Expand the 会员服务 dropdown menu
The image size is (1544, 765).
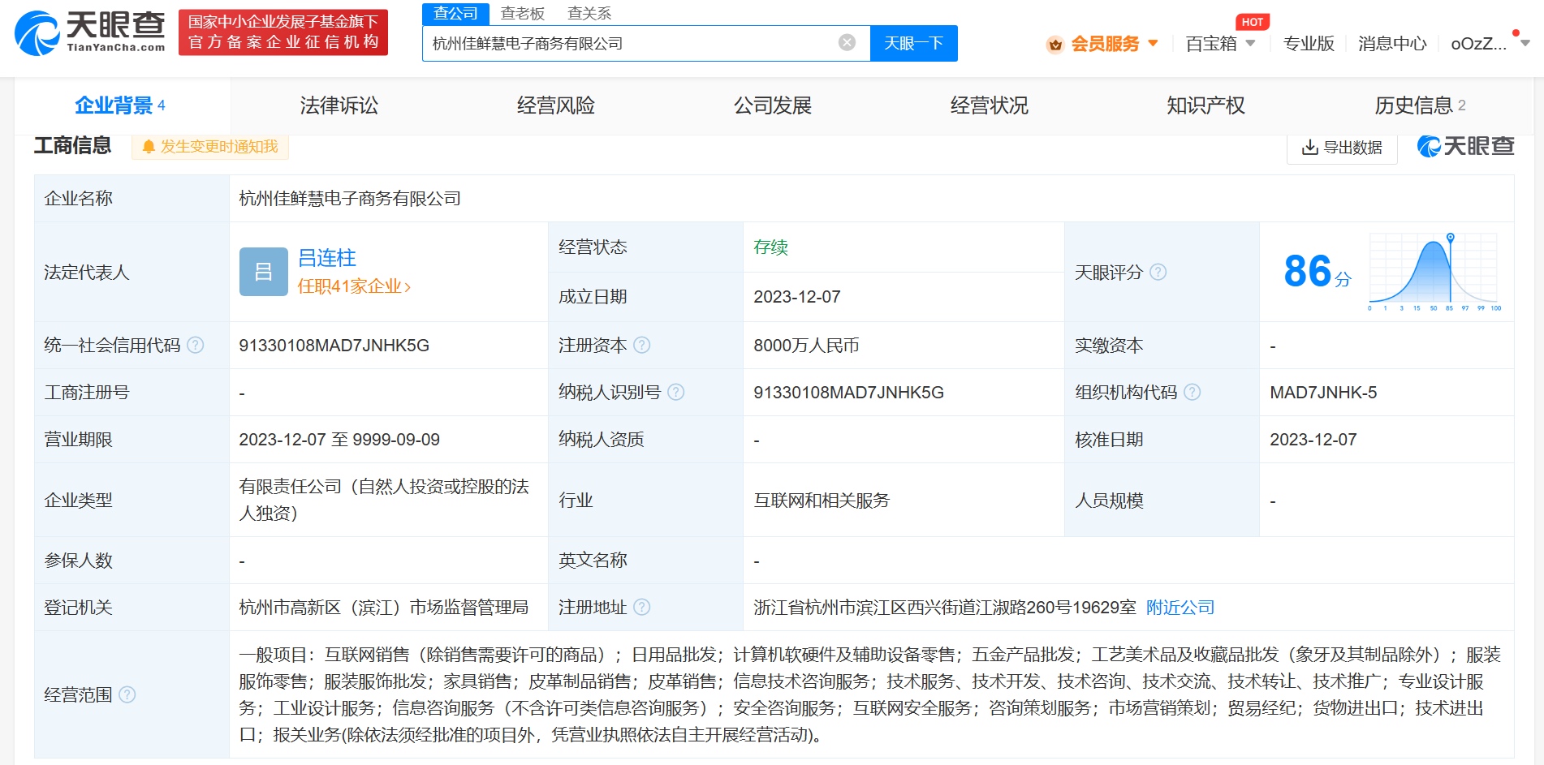1104,44
